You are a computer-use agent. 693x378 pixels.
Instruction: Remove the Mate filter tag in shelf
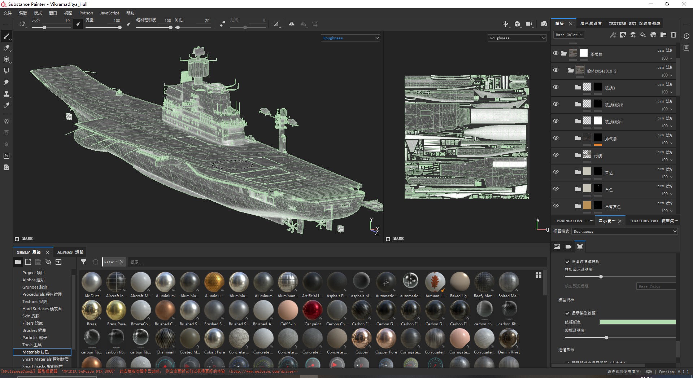(x=122, y=262)
